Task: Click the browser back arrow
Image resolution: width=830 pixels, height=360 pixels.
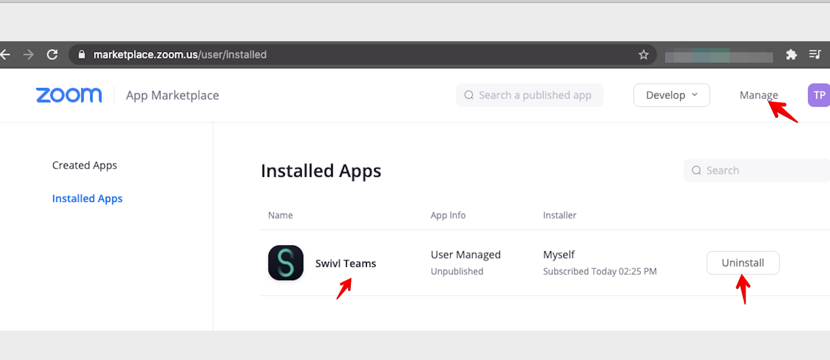Action: coord(5,55)
